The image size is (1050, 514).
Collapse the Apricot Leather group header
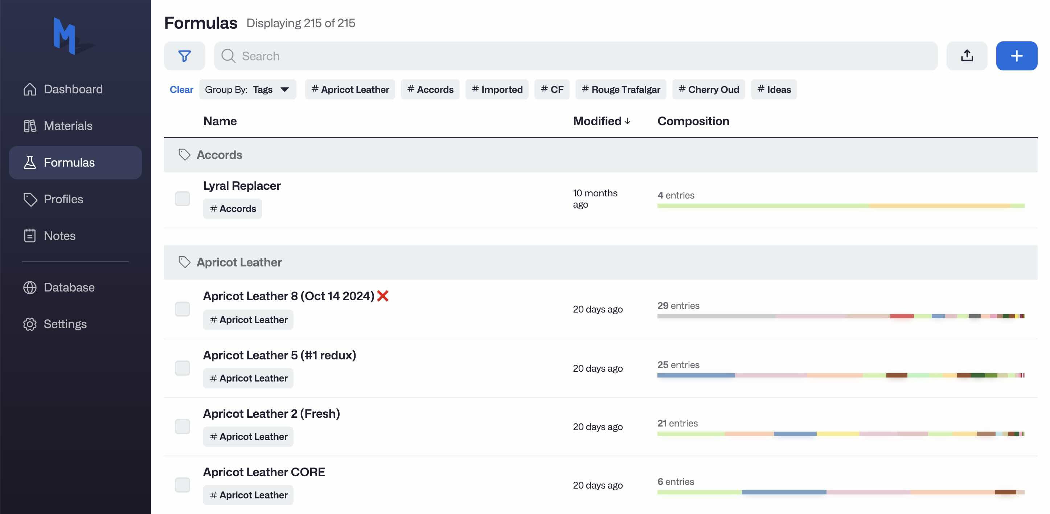pos(239,262)
